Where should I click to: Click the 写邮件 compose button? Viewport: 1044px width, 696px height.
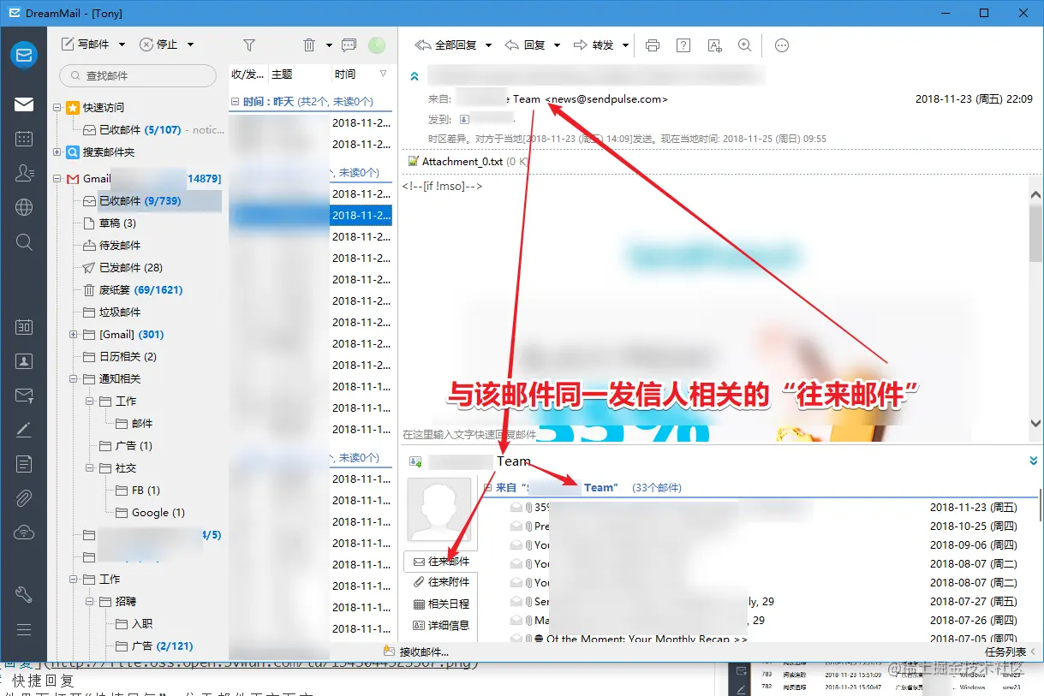(85, 45)
